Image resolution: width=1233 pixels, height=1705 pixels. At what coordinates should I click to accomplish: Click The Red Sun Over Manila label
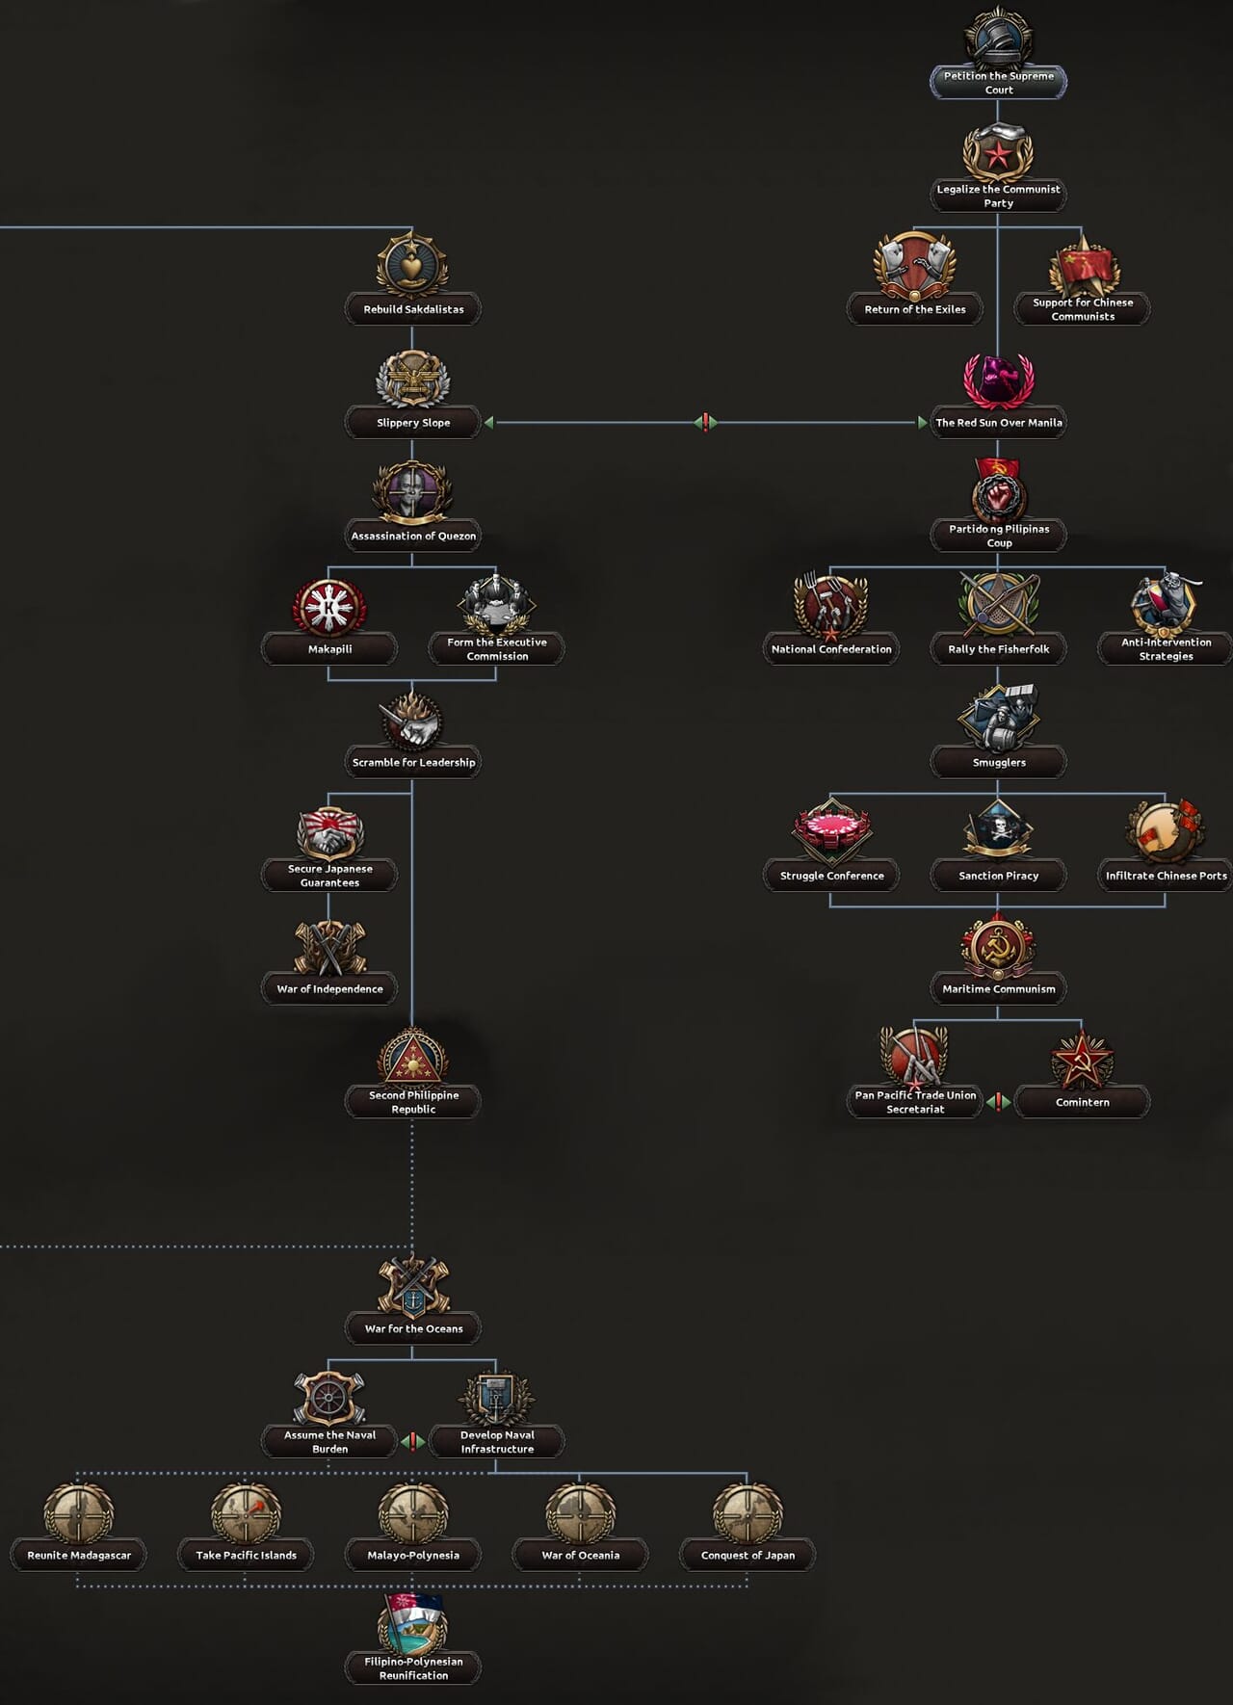point(998,422)
